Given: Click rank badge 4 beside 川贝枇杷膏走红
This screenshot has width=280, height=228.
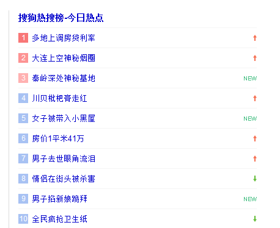Looking at the screenshot, I should (x=23, y=98).
